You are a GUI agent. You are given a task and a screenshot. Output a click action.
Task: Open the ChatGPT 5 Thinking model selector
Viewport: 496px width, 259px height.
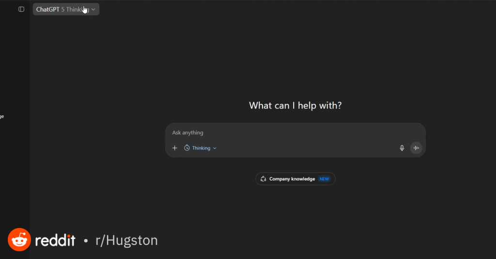[x=66, y=9]
